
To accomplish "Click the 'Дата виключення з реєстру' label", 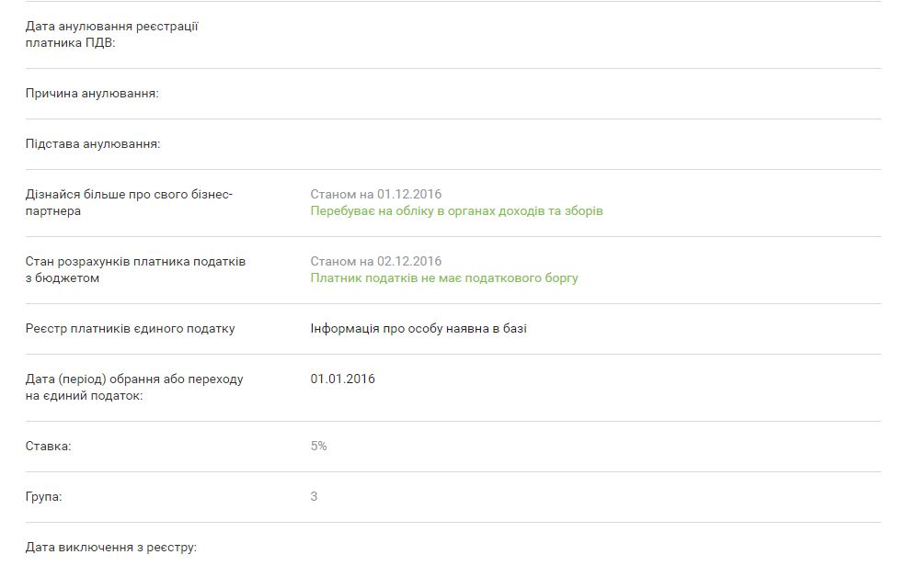I will coord(111,548).
